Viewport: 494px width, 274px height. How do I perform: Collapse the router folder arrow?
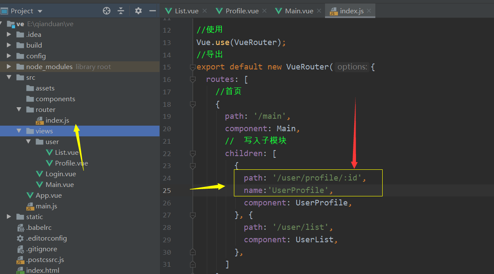click(19, 109)
